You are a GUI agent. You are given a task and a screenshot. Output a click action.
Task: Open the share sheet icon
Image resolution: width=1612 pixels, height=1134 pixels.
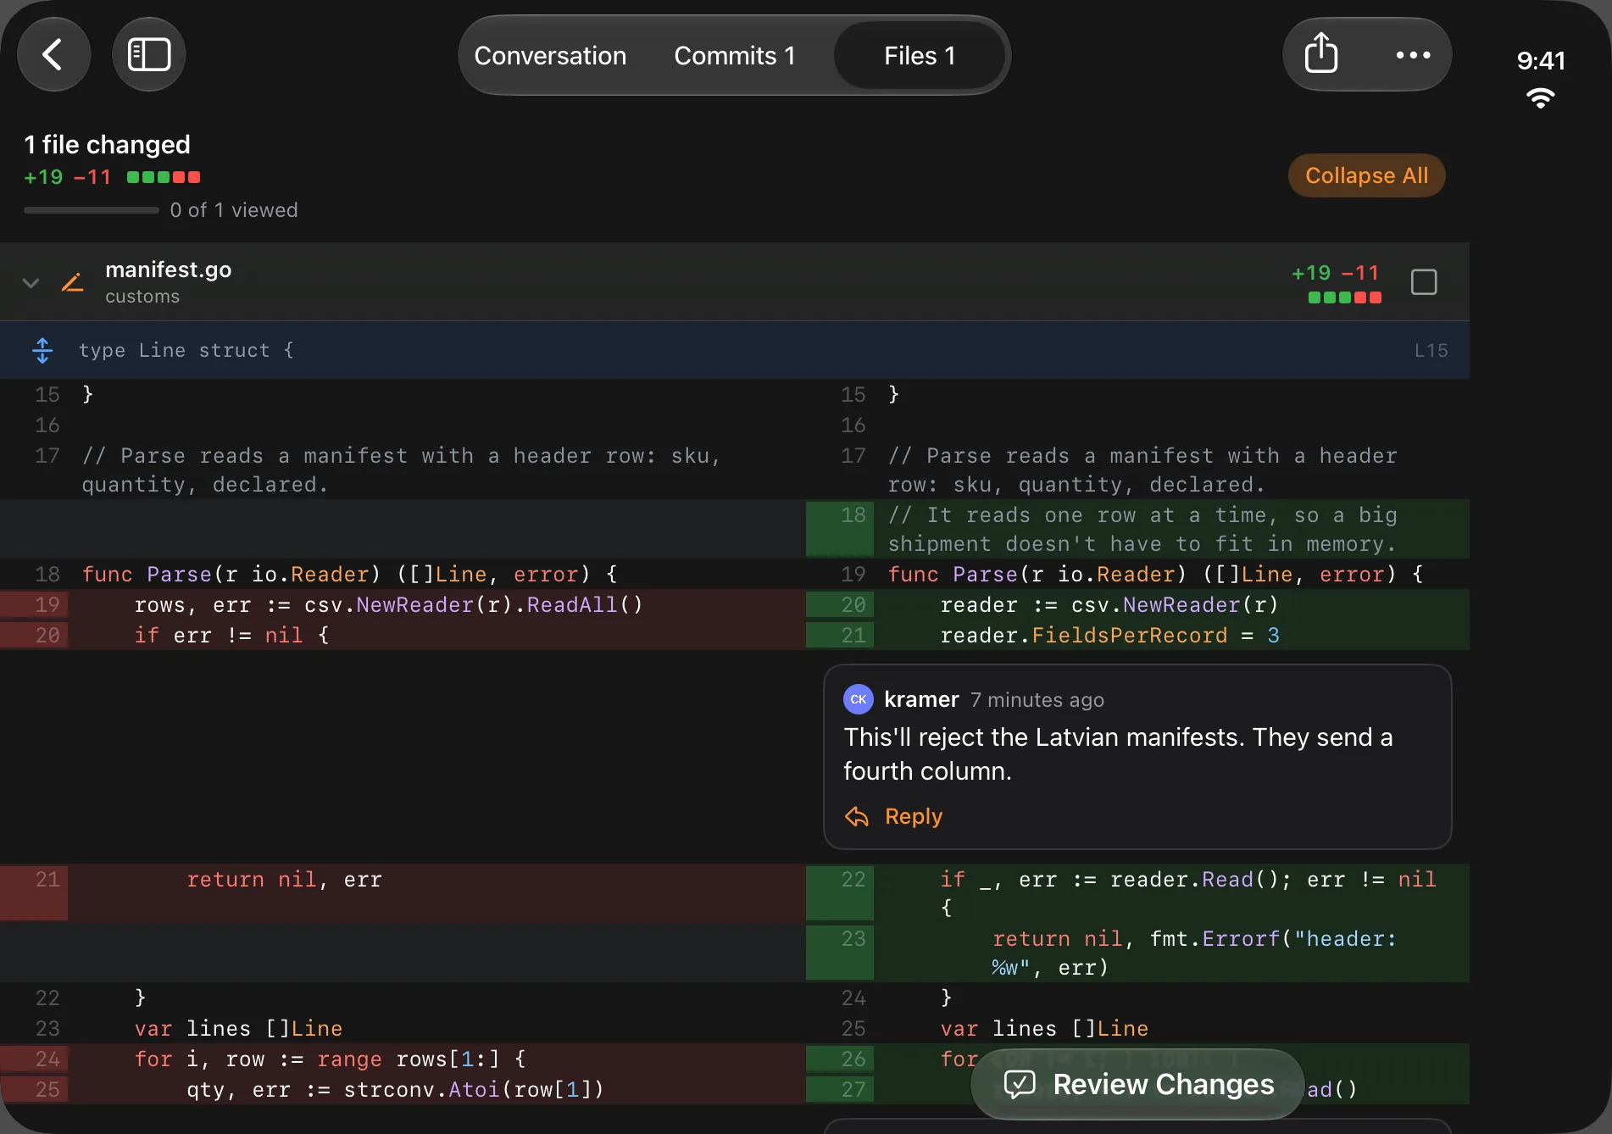click(x=1320, y=54)
